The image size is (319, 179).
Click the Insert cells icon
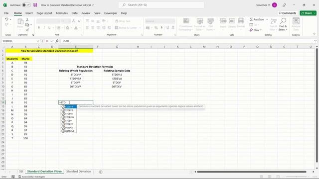(x=223, y=21)
